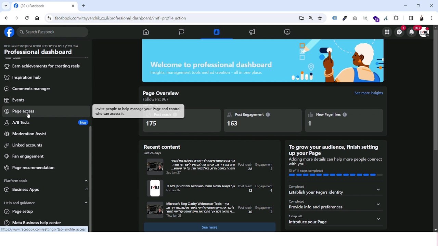Viewport: 438px width, 246px height.
Task: Click the 13 of 14 steps progress bar
Action: (x=336, y=175)
